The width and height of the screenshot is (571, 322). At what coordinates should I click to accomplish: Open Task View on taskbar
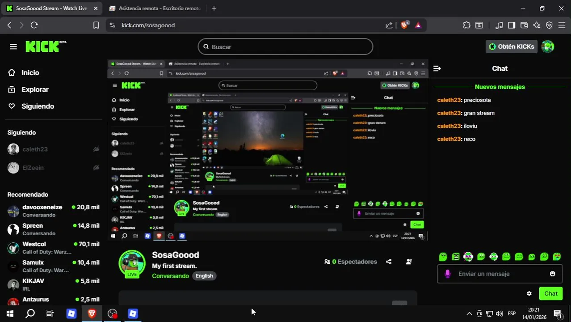click(50, 314)
